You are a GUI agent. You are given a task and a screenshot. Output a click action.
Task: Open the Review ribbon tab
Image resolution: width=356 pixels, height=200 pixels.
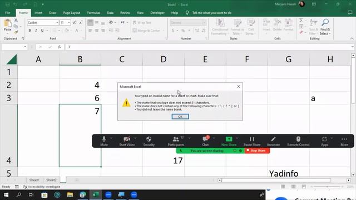tap(125, 13)
